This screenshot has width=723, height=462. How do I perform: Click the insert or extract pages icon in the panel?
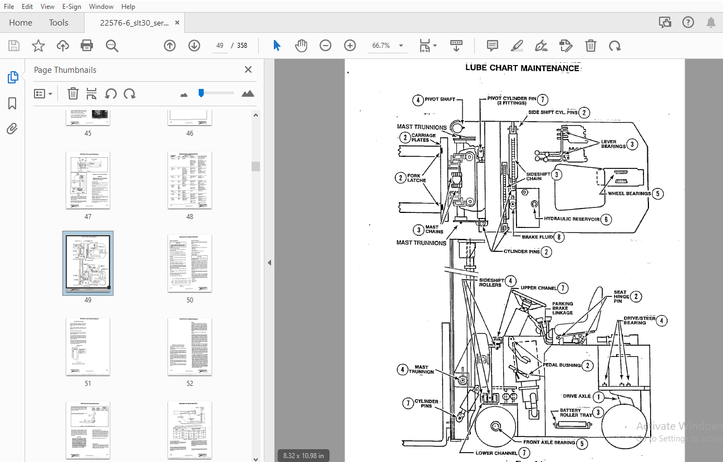(92, 93)
